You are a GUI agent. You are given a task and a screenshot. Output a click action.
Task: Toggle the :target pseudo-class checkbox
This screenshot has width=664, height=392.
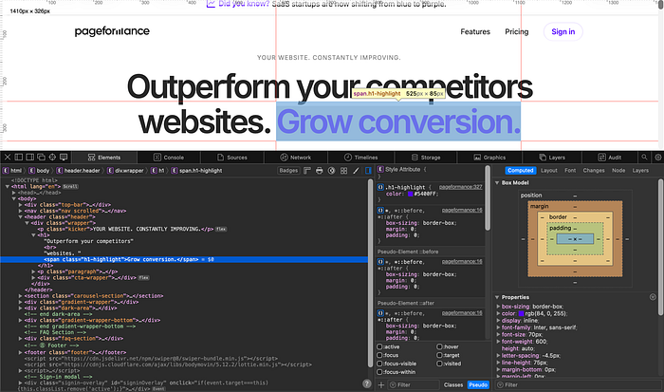439,355
